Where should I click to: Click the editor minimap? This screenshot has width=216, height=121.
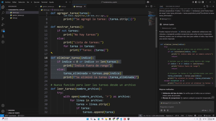(152, 18)
